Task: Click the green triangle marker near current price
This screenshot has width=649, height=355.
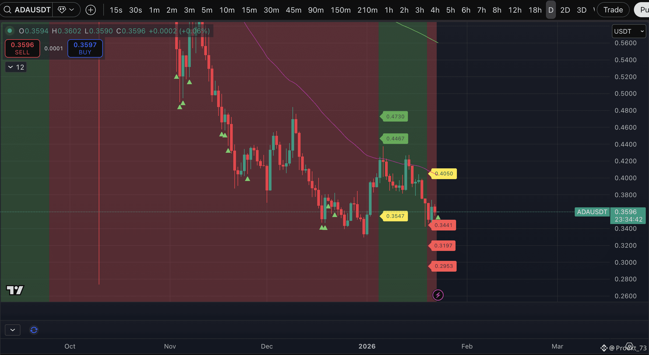Action: tap(438, 217)
